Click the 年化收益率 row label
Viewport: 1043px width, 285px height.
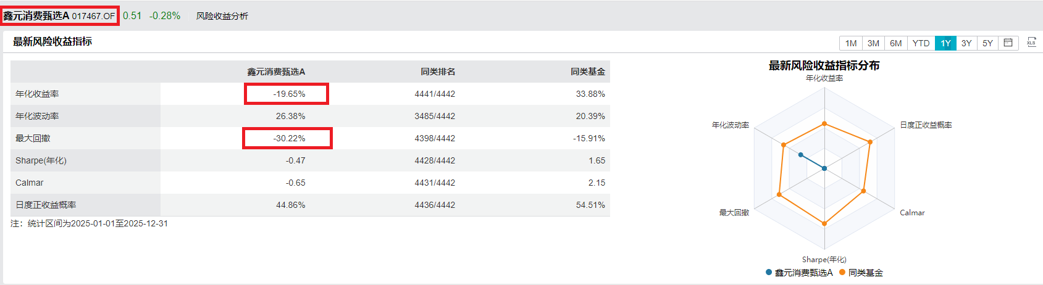(x=37, y=94)
